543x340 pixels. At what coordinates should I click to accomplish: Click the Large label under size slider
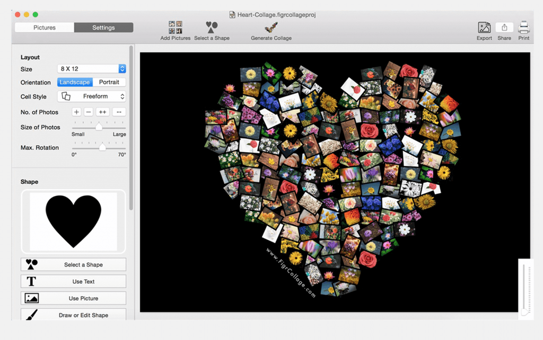119,134
